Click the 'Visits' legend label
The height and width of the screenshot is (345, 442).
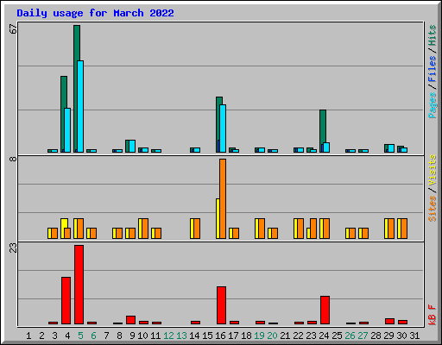432,170
